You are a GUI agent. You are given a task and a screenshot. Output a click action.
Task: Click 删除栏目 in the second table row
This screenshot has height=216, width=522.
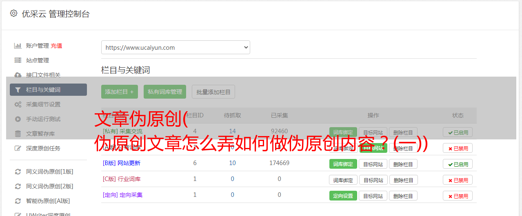pyautogui.click(x=403, y=148)
